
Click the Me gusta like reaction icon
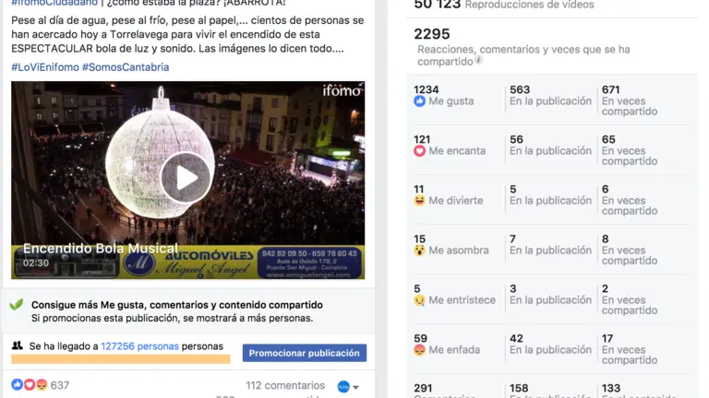coord(420,101)
